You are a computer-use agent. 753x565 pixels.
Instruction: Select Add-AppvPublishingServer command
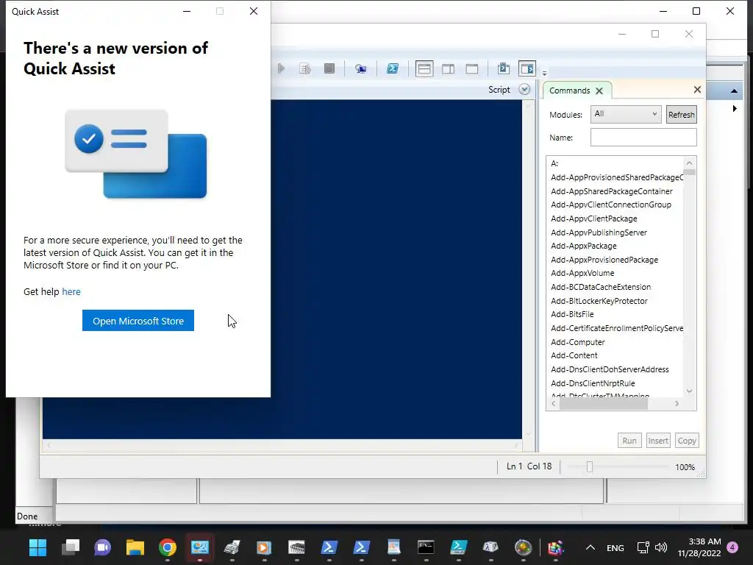point(599,232)
